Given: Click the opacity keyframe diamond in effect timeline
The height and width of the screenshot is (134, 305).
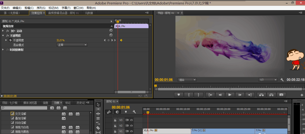Looking at the screenshot, I should [121, 40].
